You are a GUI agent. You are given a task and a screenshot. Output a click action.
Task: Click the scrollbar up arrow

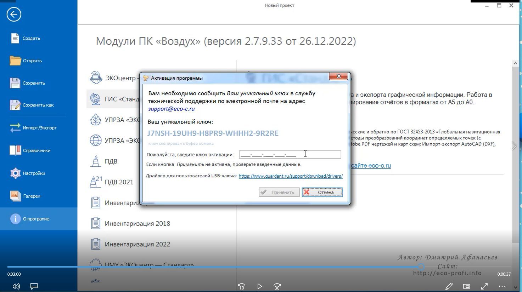[516, 63]
